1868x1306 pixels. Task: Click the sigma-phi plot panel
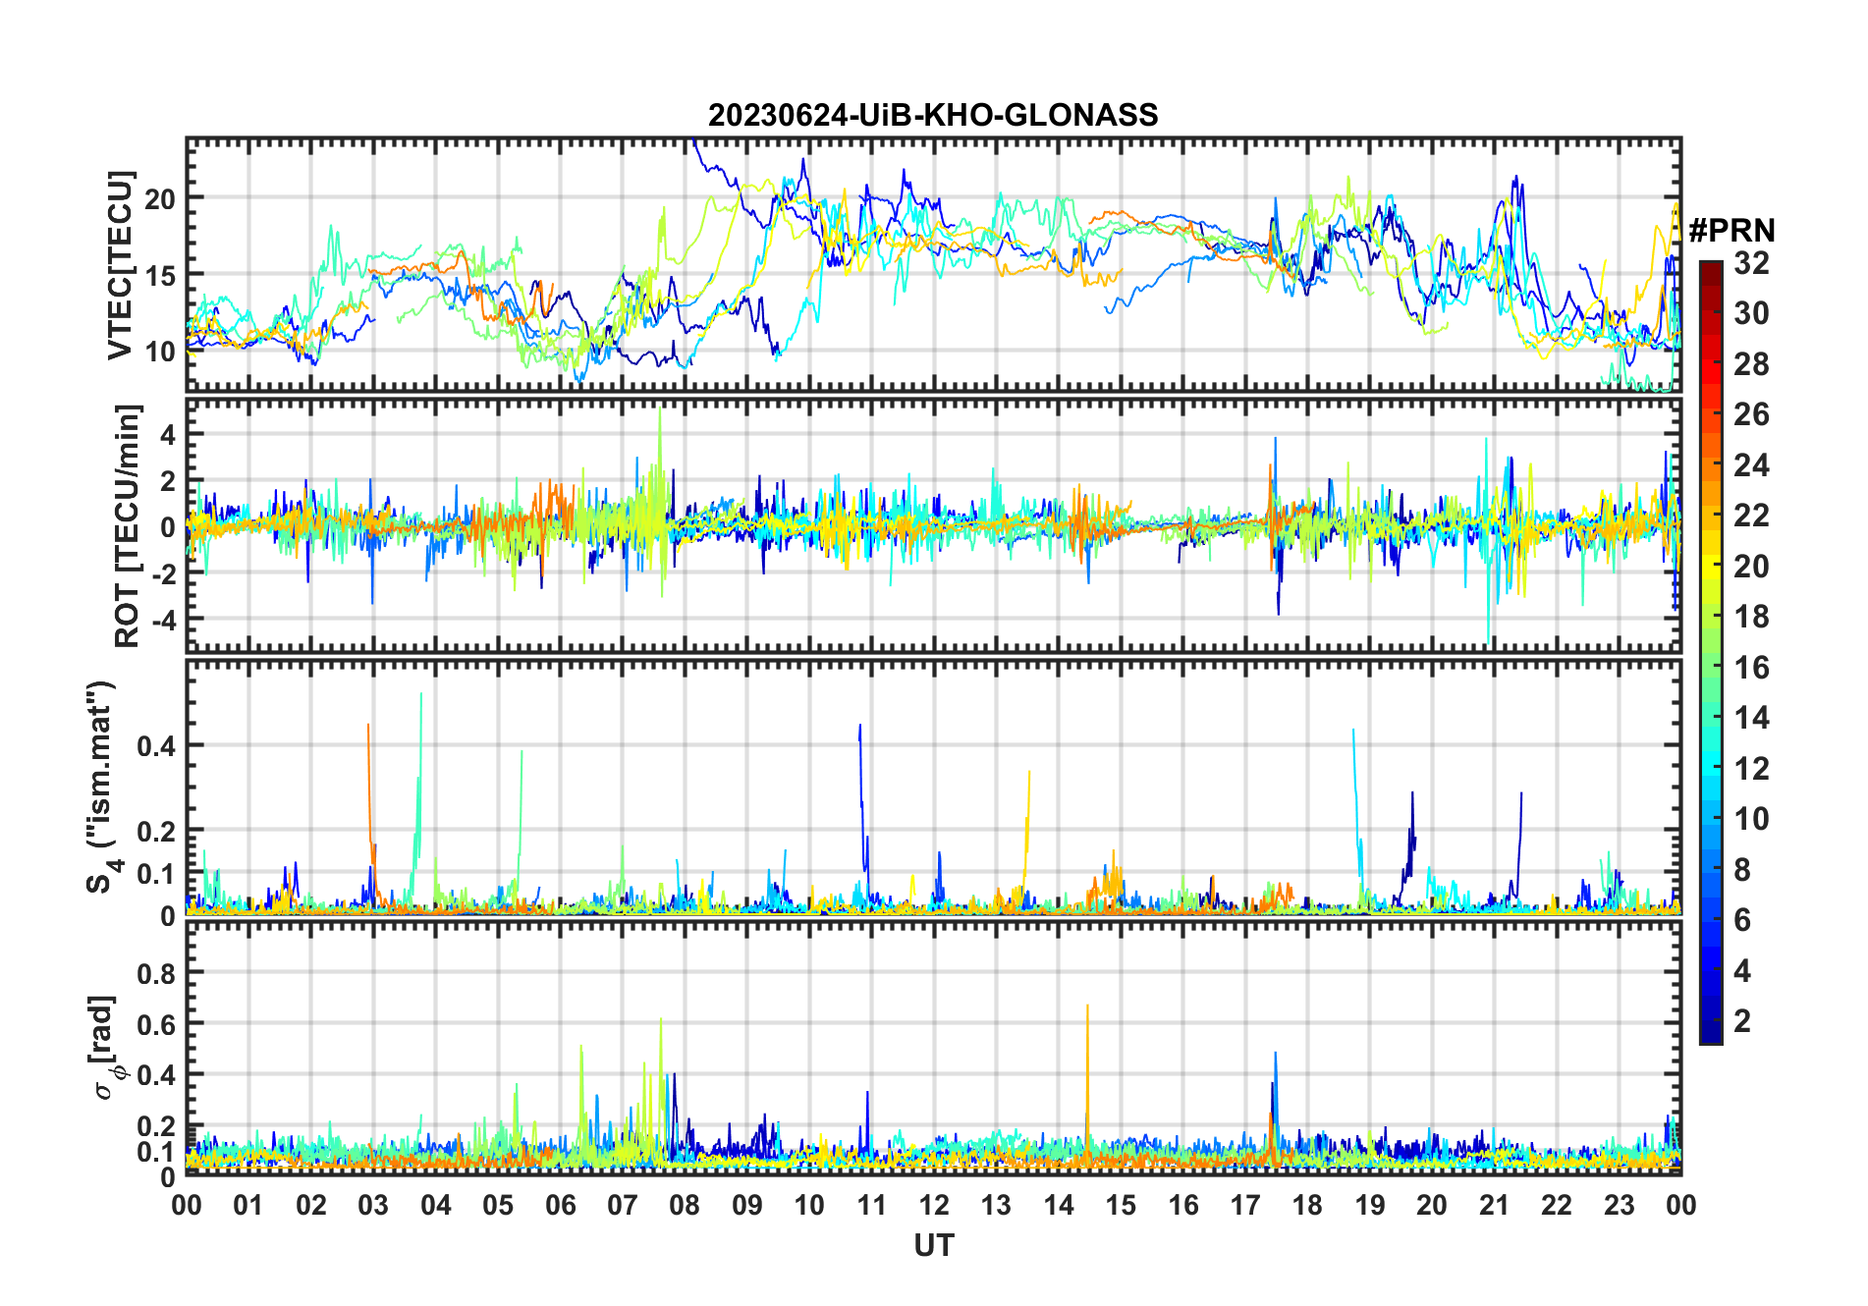[933, 1047]
